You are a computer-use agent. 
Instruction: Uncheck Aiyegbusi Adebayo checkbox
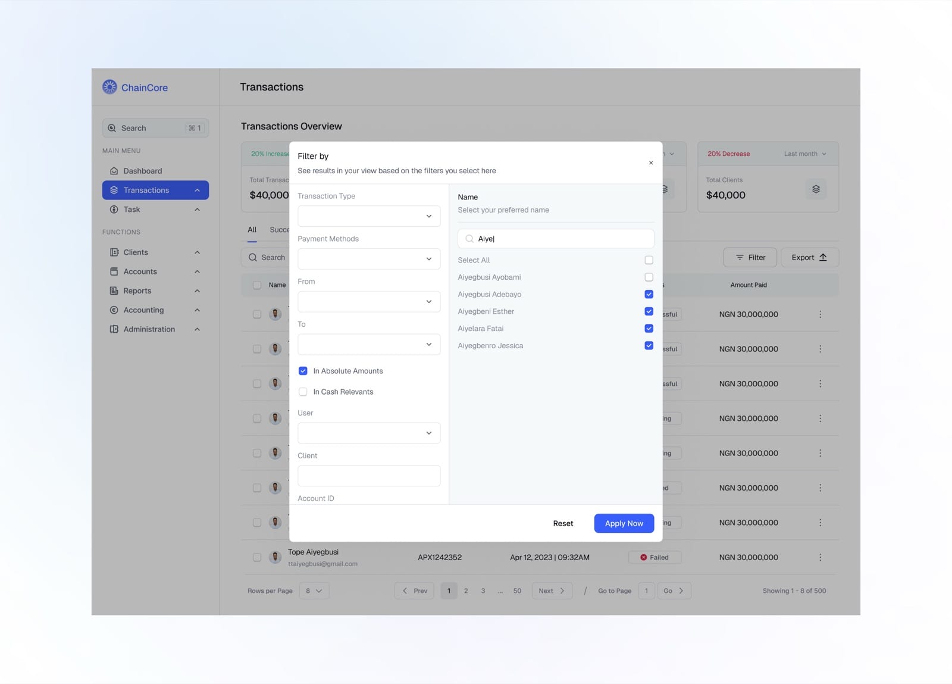pyautogui.click(x=649, y=294)
